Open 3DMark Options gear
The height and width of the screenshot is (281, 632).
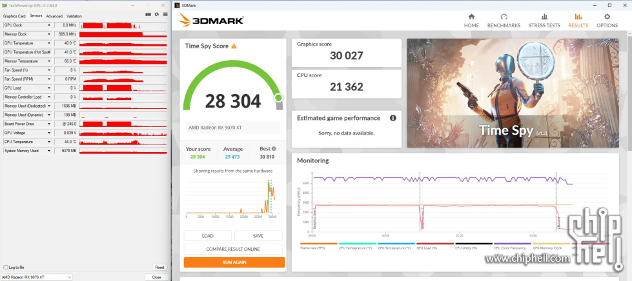coord(607,21)
